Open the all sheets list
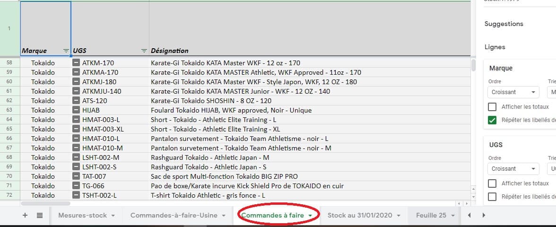The height and width of the screenshot is (227, 556). click(40, 215)
